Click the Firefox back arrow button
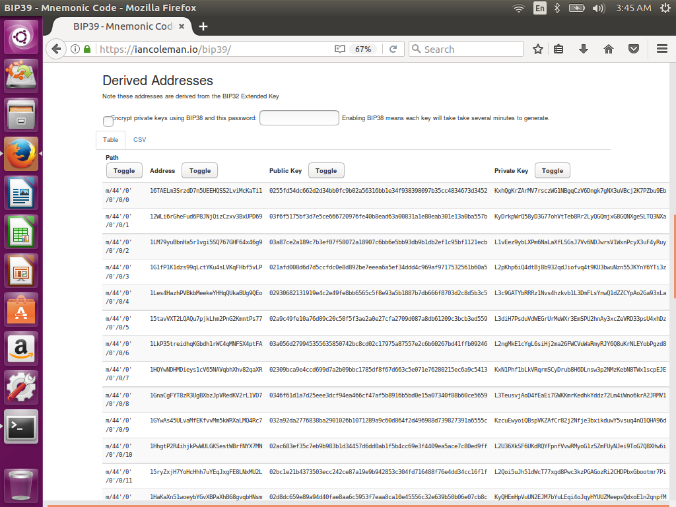The image size is (676, 507). point(56,49)
